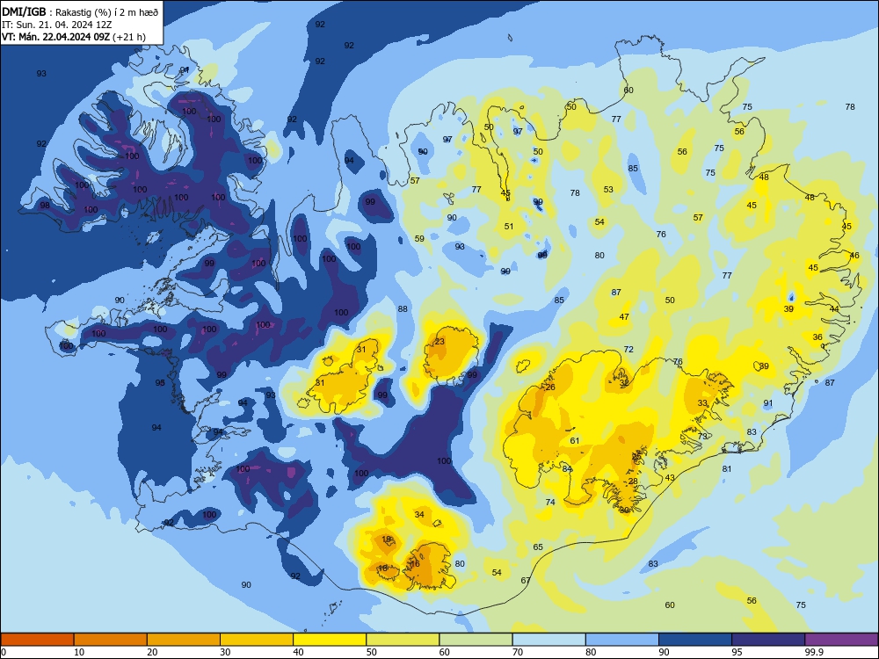Select the orange 10–20 legend color block

click(x=111, y=640)
